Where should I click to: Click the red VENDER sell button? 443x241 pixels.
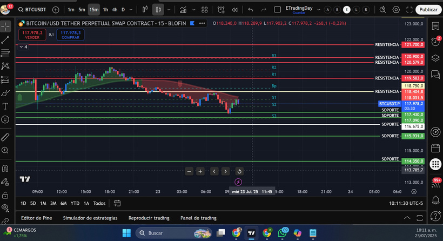32,35
